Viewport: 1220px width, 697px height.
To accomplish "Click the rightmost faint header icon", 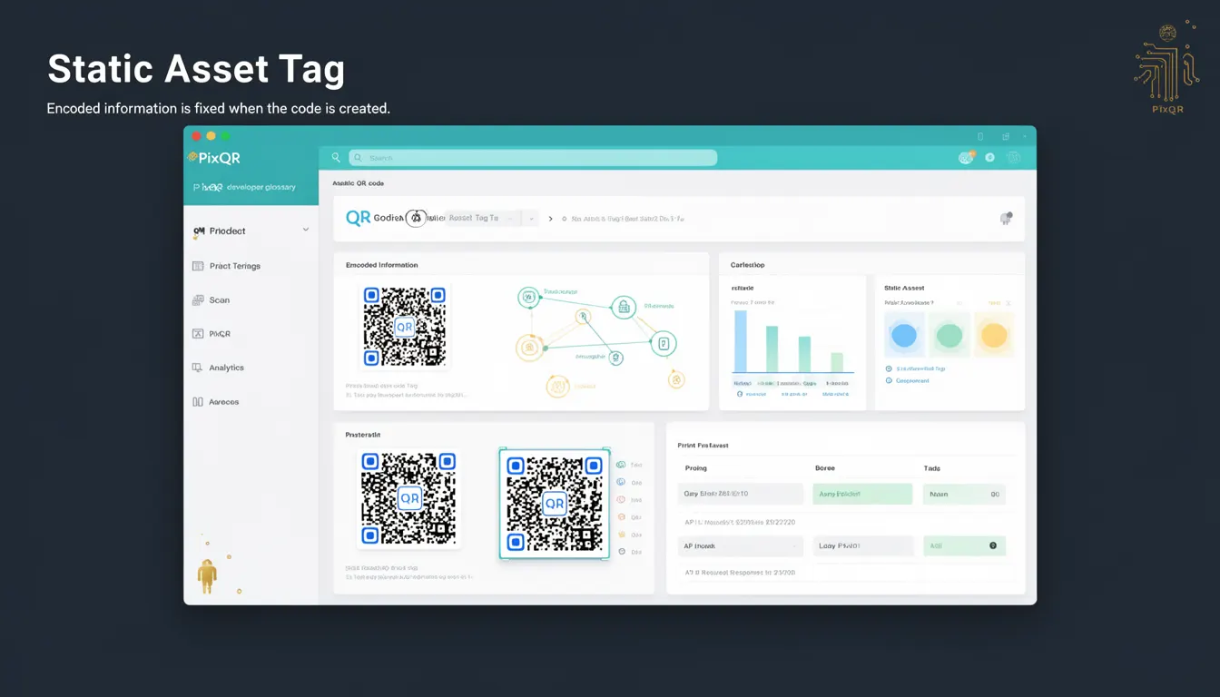I will (x=1014, y=158).
